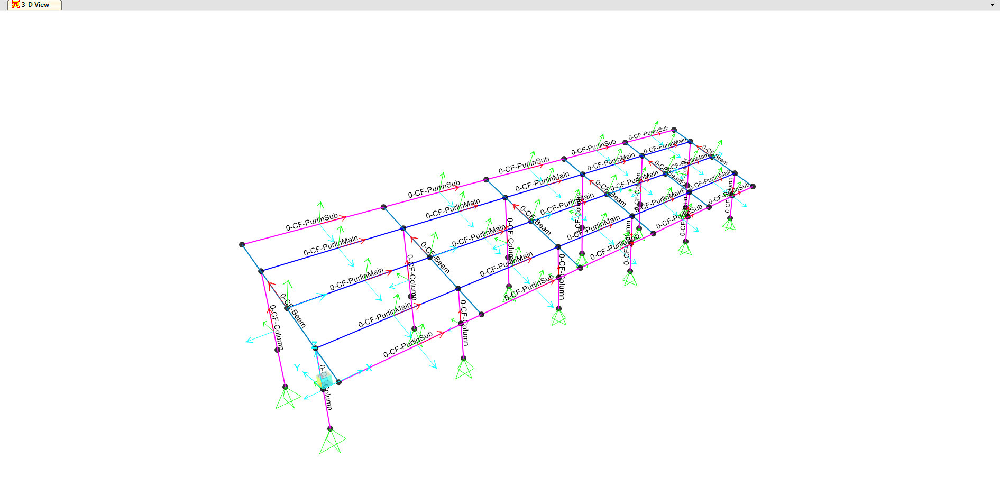
Task: Switch to the 3-D View tab
Action: coord(35,5)
